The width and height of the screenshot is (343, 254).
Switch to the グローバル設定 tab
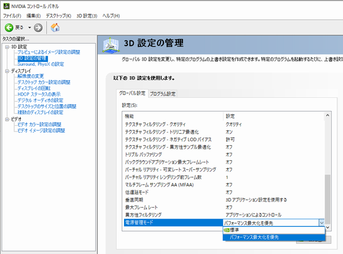coord(132,93)
